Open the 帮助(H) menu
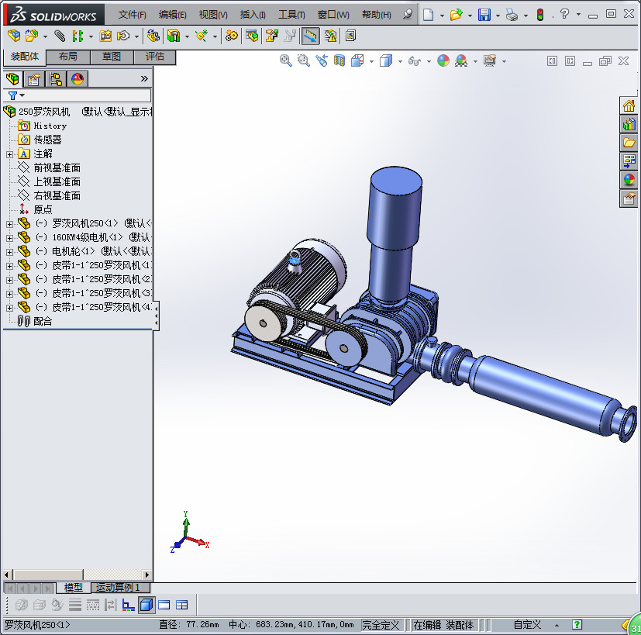641x635 pixels. pyautogui.click(x=377, y=16)
